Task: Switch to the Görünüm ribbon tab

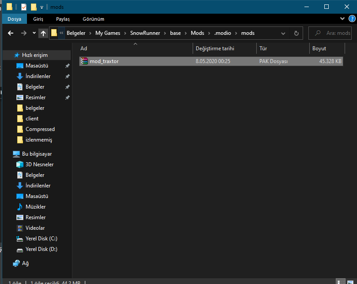Action: [93, 19]
